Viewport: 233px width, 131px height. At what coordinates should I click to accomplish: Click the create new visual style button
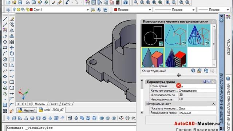[x=193, y=71]
